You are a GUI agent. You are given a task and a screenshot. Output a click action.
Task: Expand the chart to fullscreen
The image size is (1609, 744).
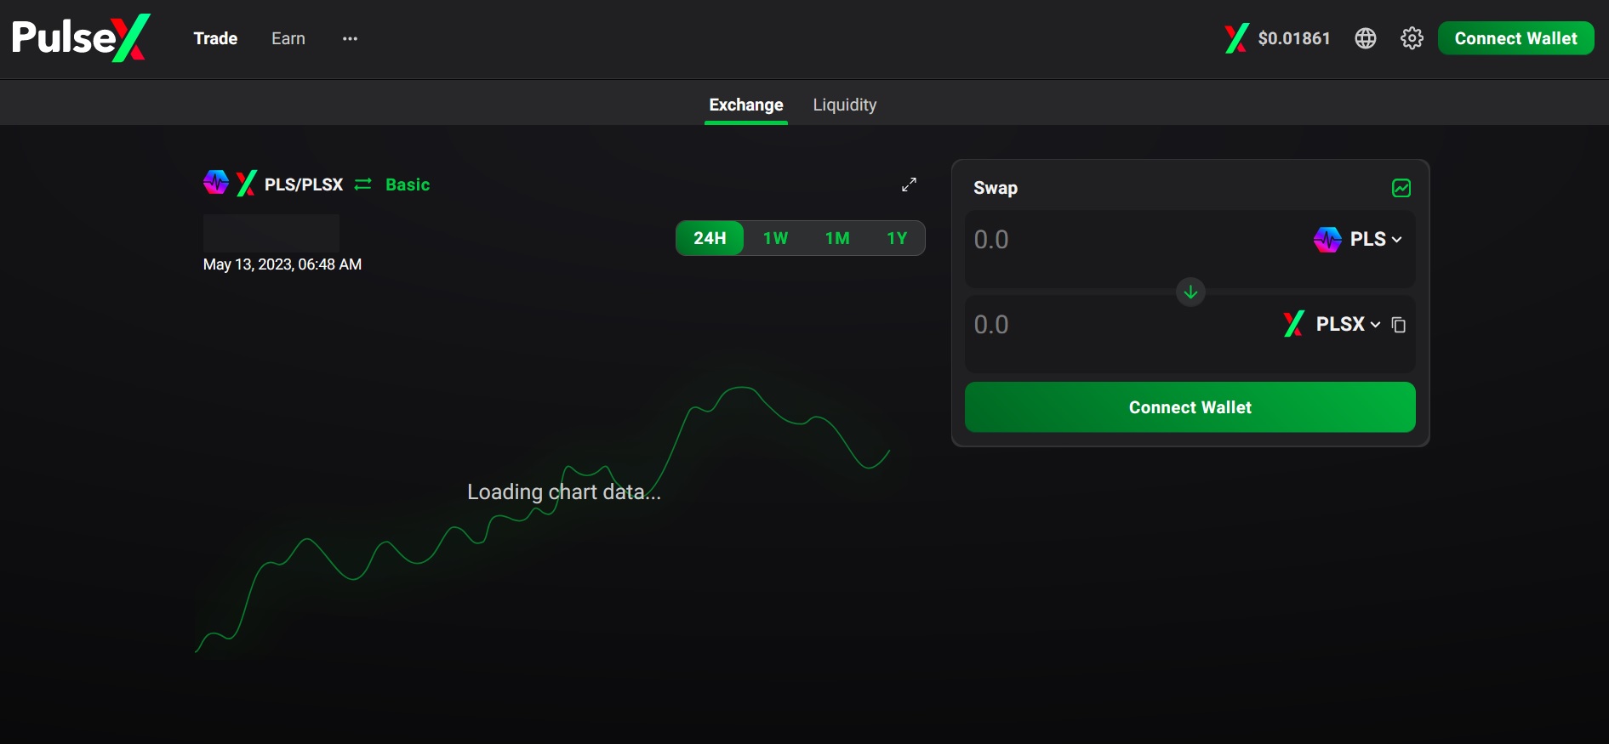[x=909, y=185]
